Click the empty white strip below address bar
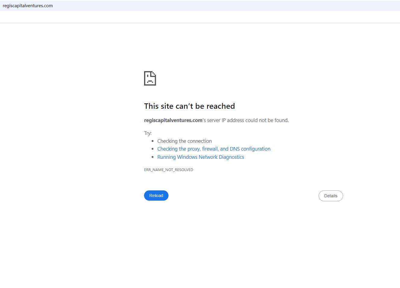The height and width of the screenshot is (288, 400). pos(200,17)
